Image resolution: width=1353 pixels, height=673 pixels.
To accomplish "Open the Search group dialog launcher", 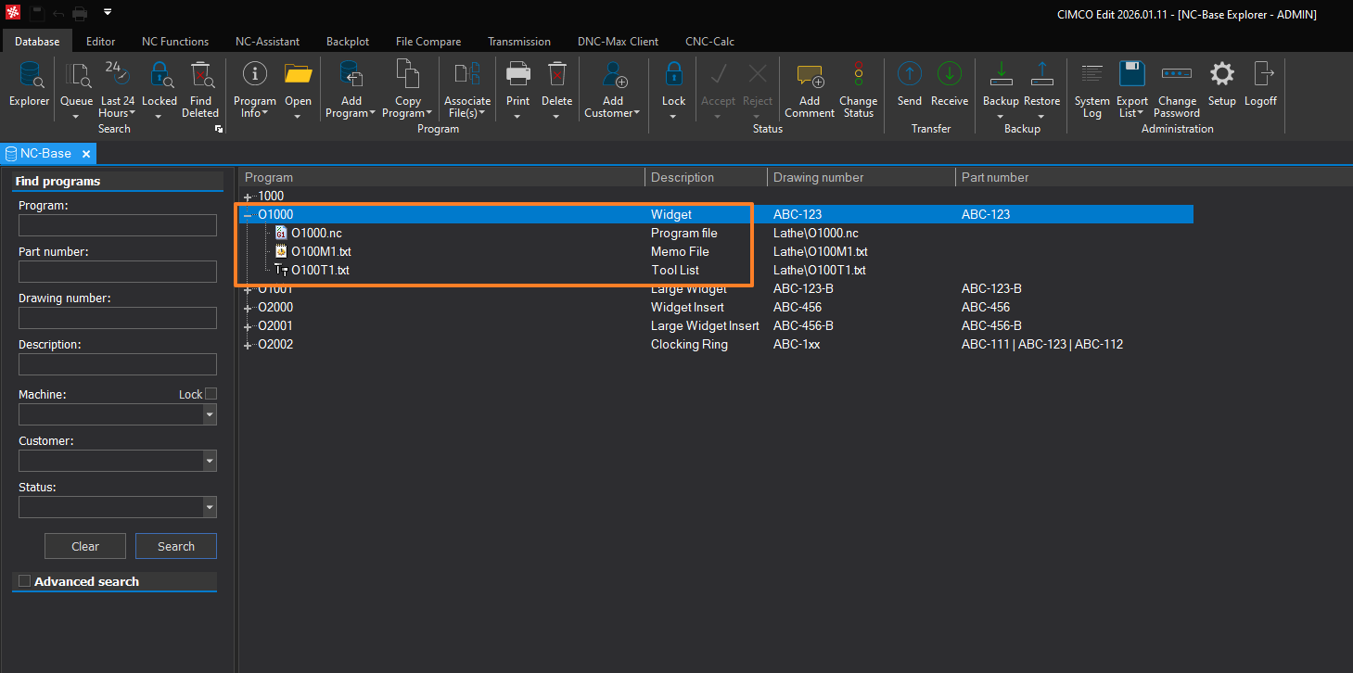I will tap(219, 129).
